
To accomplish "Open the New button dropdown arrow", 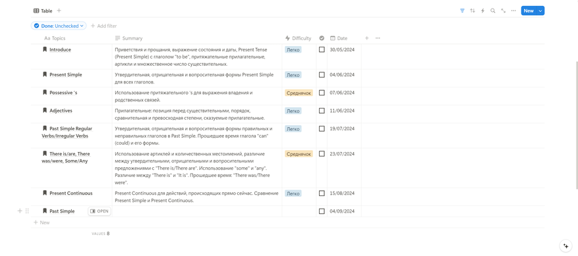I will [540, 11].
